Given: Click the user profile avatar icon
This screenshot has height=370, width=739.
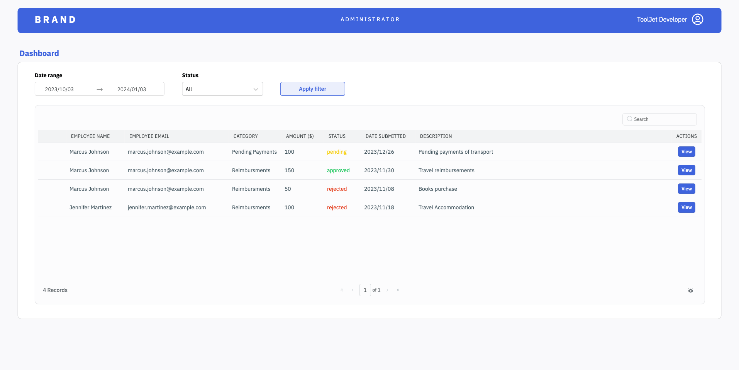Looking at the screenshot, I should (x=697, y=19).
